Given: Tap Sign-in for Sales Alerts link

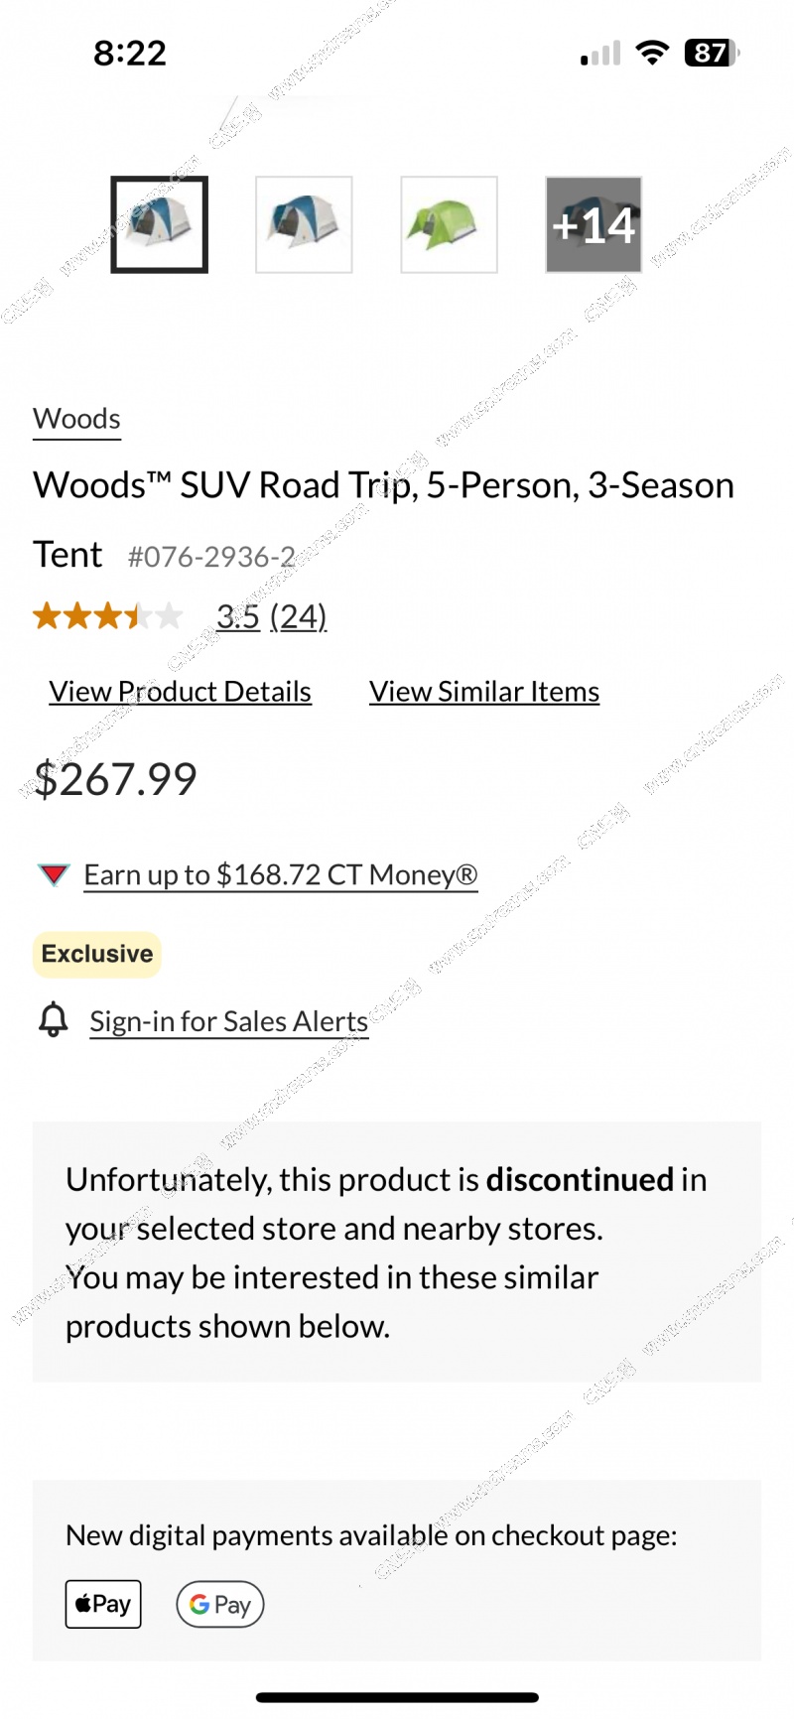Looking at the screenshot, I should pyautogui.click(x=228, y=1021).
